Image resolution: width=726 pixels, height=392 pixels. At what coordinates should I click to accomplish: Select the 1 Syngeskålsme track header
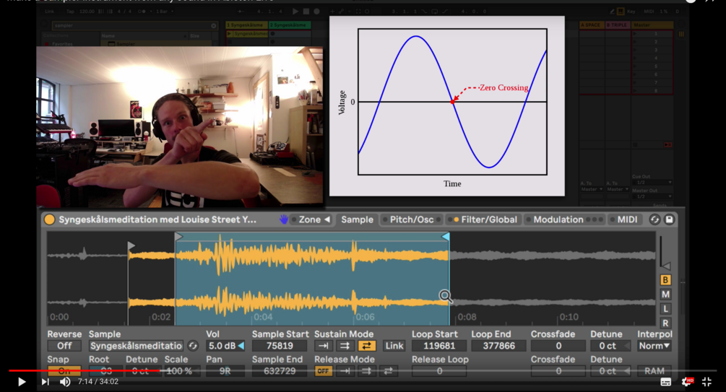pyautogui.click(x=246, y=25)
